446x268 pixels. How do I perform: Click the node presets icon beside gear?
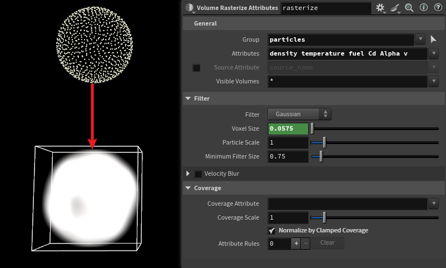[x=395, y=8]
